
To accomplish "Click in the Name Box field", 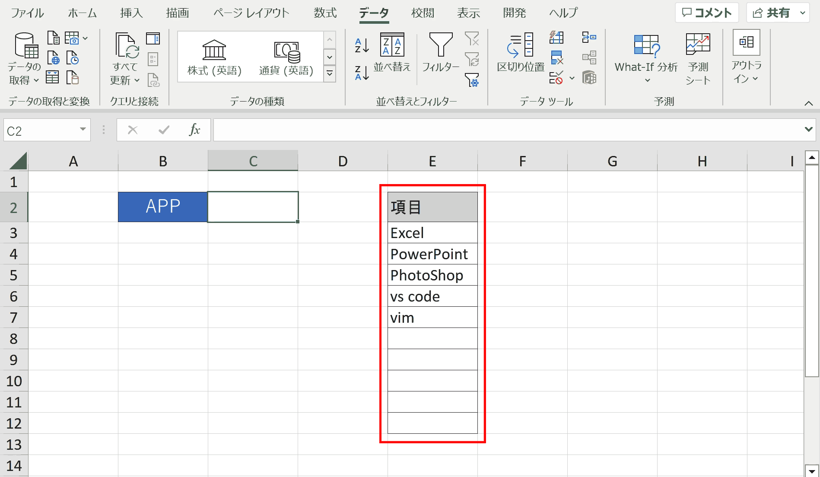I will (41, 130).
